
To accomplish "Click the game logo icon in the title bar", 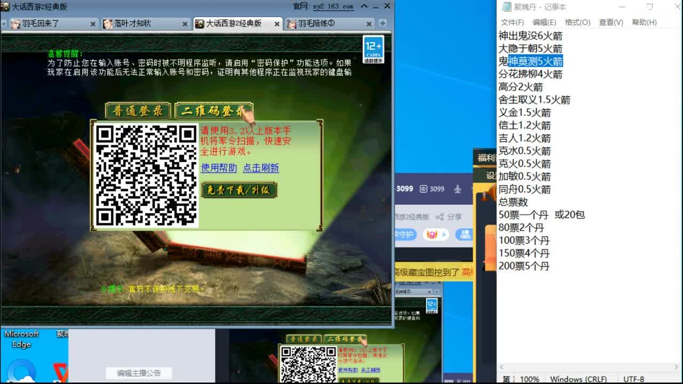I will [5, 6].
